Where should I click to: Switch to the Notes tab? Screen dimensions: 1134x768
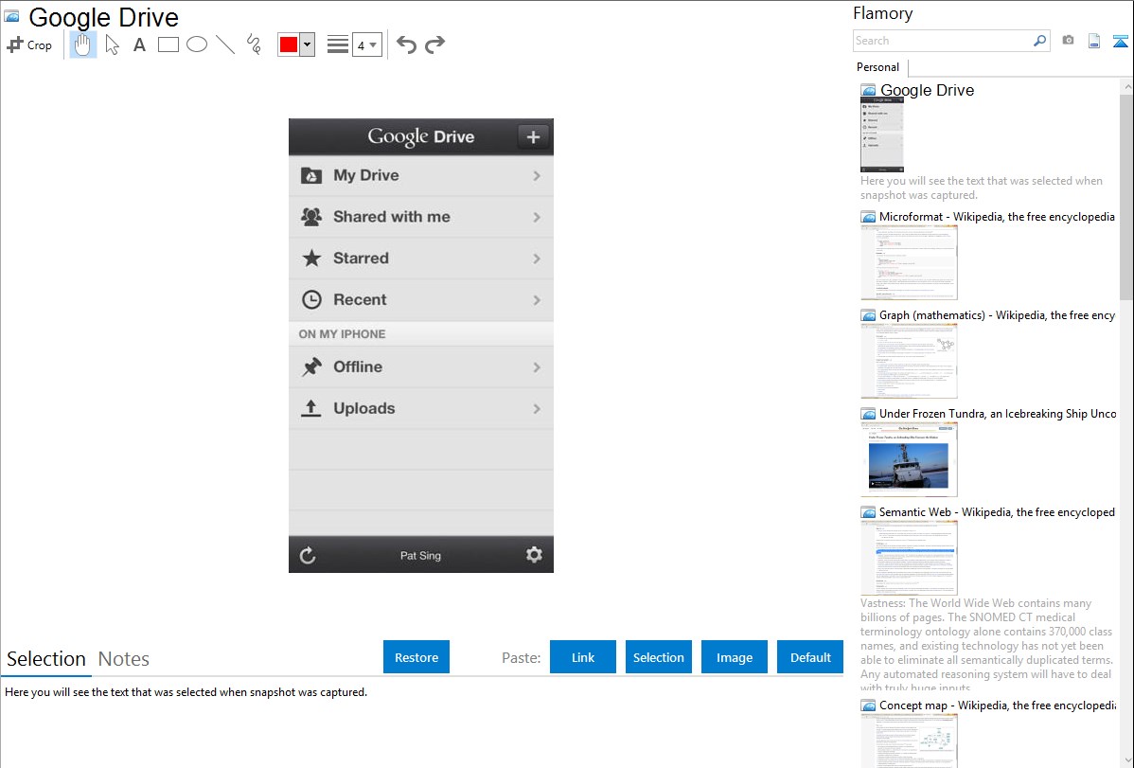124,659
